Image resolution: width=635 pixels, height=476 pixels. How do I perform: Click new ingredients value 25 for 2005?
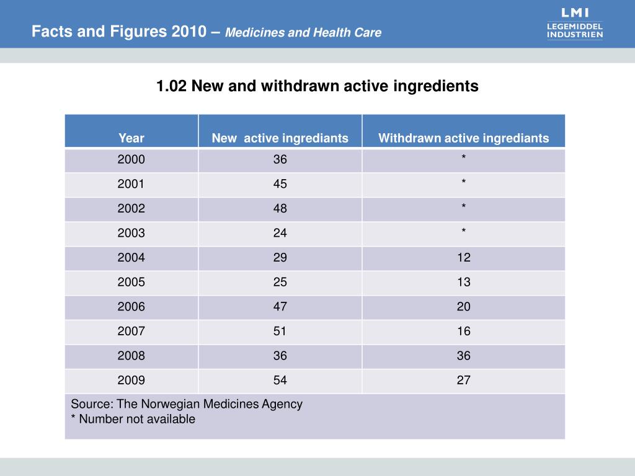(x=280, y=282)
